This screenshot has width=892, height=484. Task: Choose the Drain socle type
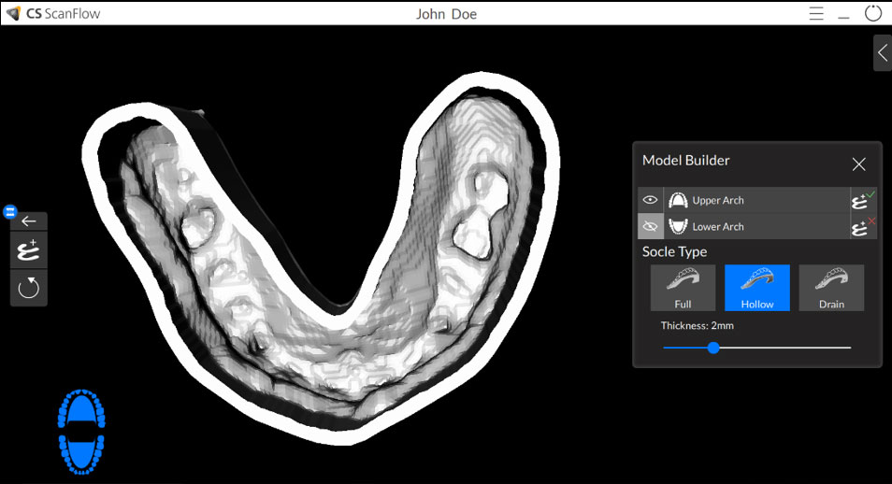[x=831, y=288]
